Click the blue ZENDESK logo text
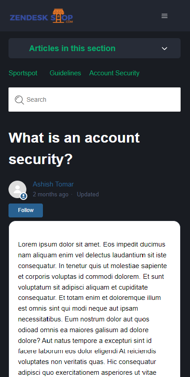The image size is (190, 377). coord(28,18)
